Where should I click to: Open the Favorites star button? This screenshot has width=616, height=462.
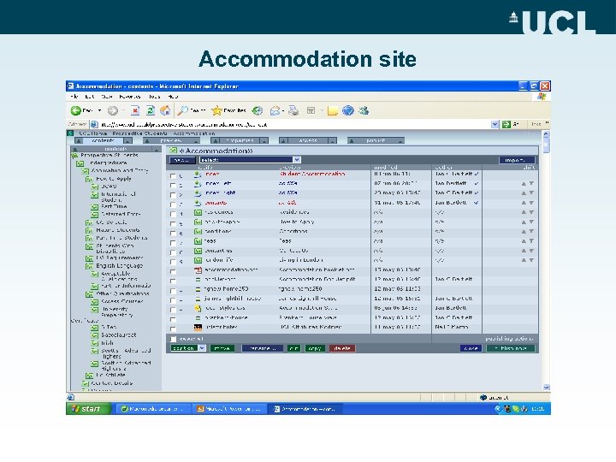[x=228, y=110]
